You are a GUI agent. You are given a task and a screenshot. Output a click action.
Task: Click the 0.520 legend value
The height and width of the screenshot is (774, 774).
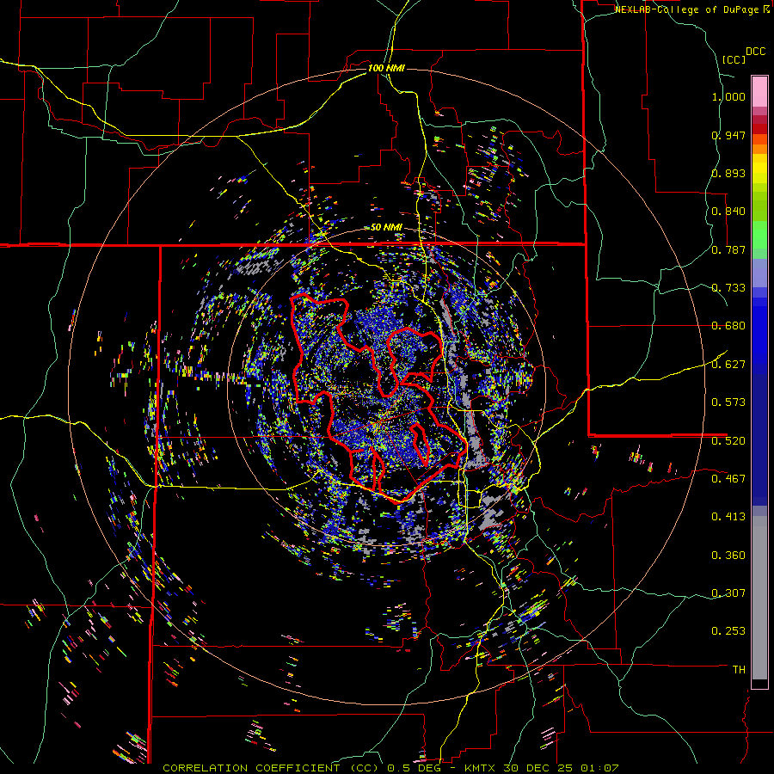point(728,441)
